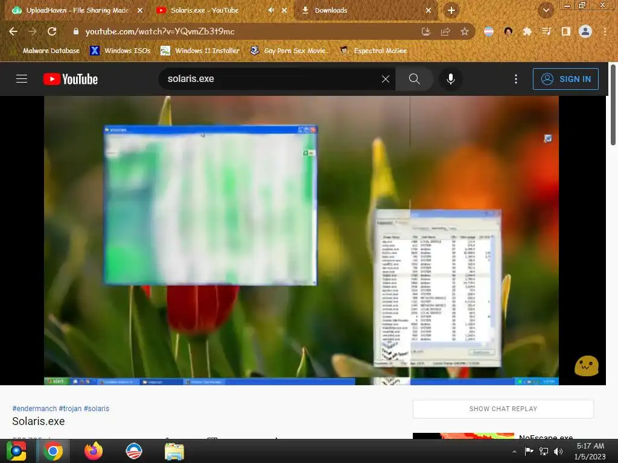618x463 pixels.
Task: Open Chrome from the taskbar
Action: (53, 451)
